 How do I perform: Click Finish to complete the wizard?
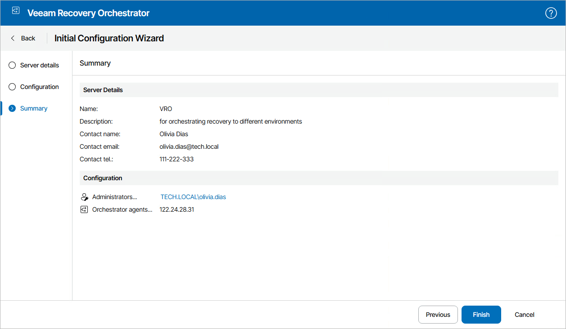[x=481, y=315]
